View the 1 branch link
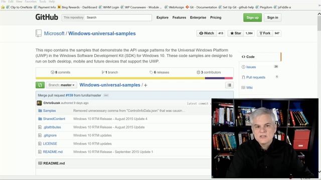 (110, 72)
